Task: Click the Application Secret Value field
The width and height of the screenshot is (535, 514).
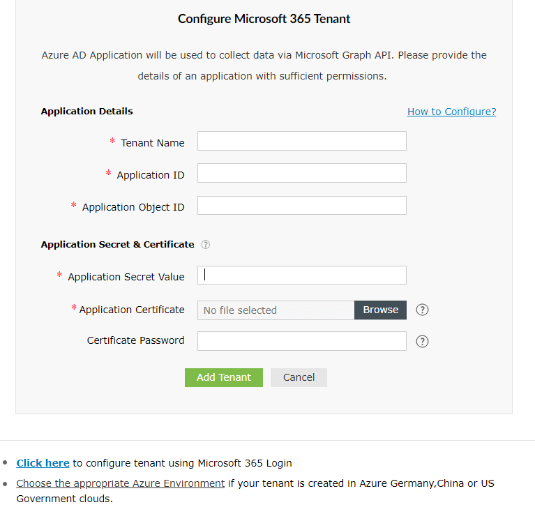Action: click(301, 275)
